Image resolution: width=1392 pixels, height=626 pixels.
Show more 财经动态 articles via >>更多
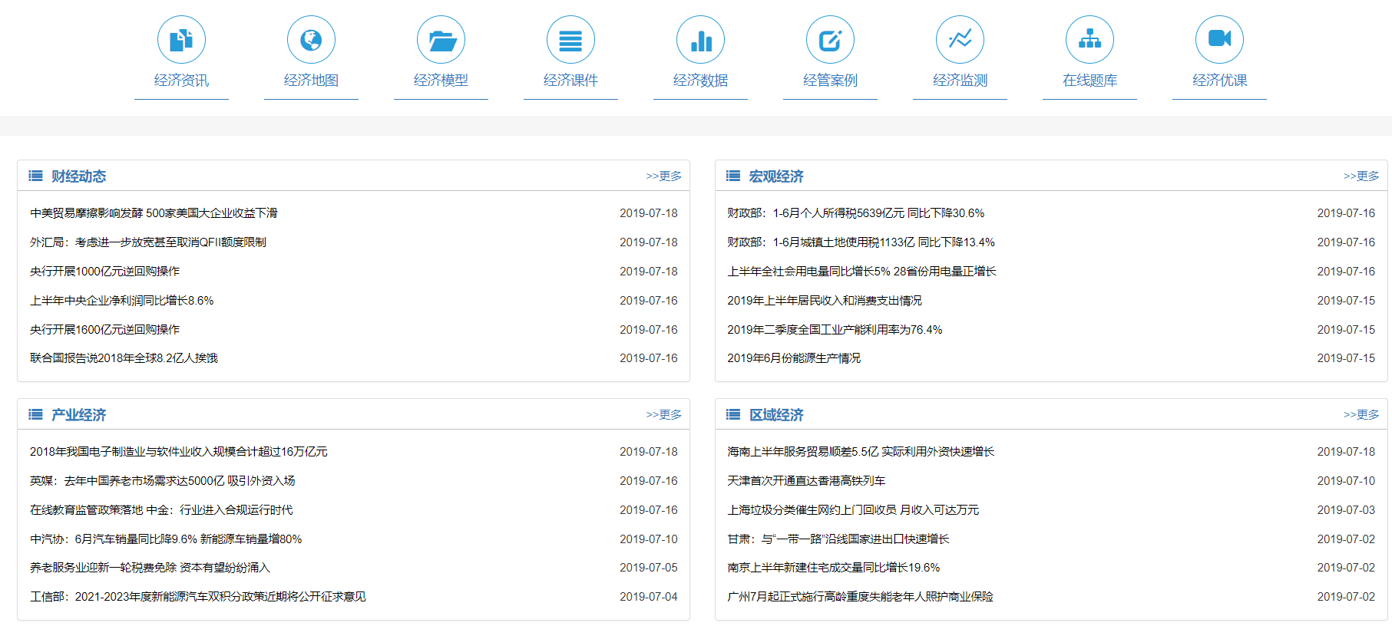663,176
